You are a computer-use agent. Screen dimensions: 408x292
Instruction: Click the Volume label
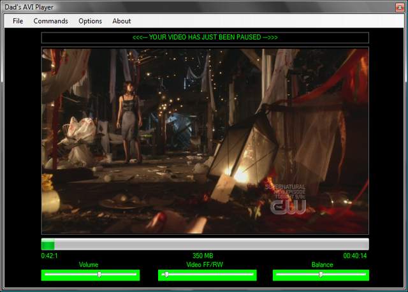click(x=89, y=265)
